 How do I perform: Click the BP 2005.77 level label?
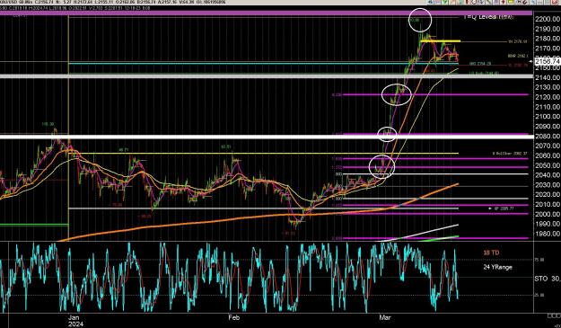(504, 208)
